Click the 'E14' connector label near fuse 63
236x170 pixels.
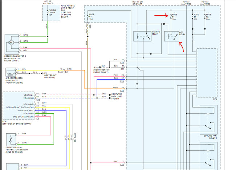point(90,27)
